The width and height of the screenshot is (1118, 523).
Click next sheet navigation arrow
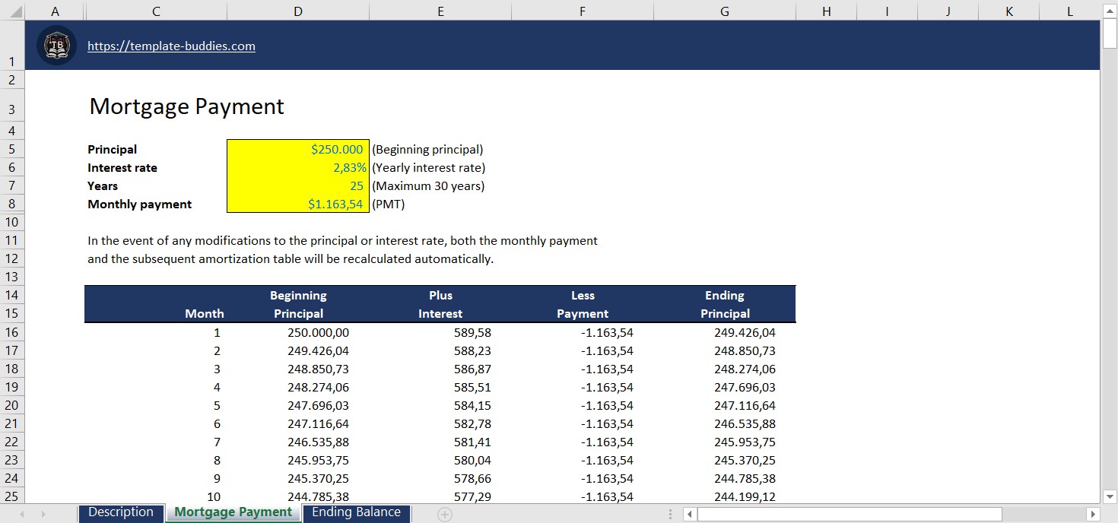click(x=43, y=515)
